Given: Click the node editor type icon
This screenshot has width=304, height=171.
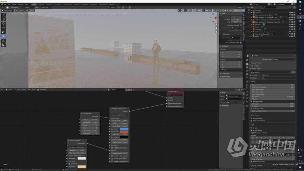Looking at the screenshot, I should [2, 90].
